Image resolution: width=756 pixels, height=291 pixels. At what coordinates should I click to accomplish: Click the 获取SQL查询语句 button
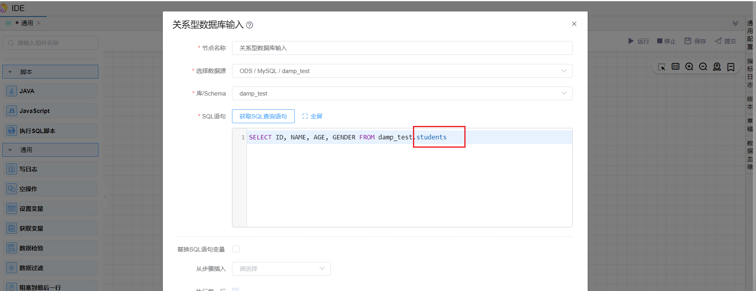click(x=263, y=116)
